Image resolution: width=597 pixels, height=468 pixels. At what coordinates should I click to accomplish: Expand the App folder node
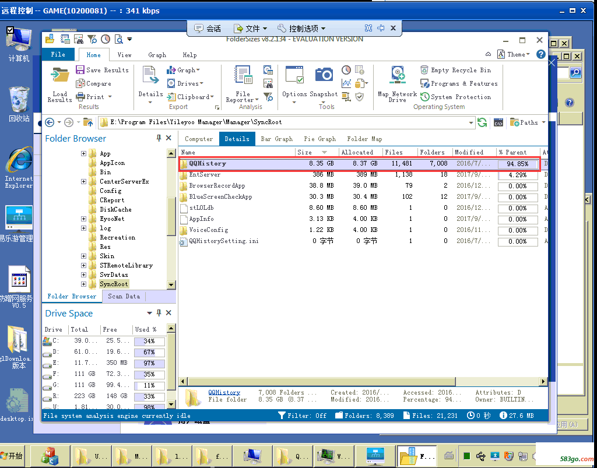pos(83,153)
